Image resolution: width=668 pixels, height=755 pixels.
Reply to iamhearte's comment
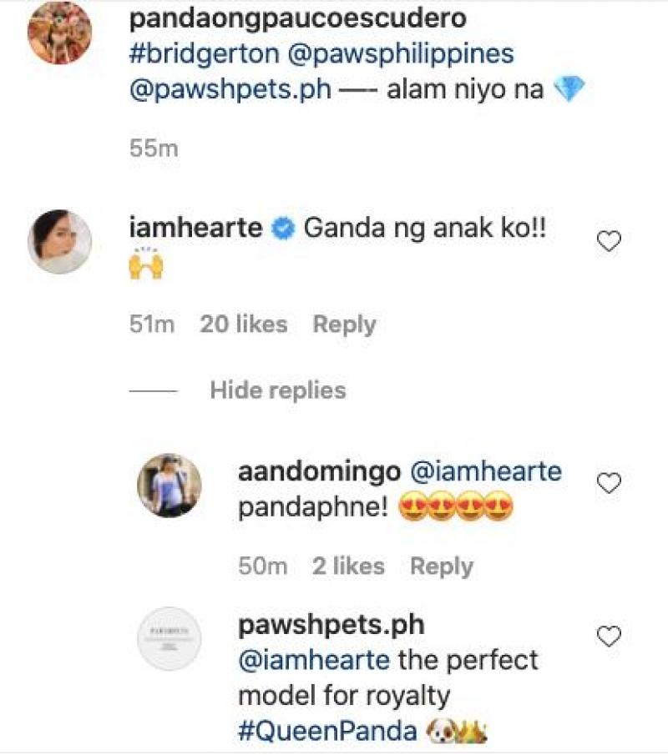click(344, 325)
